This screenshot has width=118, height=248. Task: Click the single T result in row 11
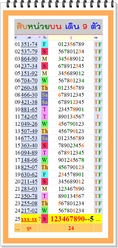(98, 117)
